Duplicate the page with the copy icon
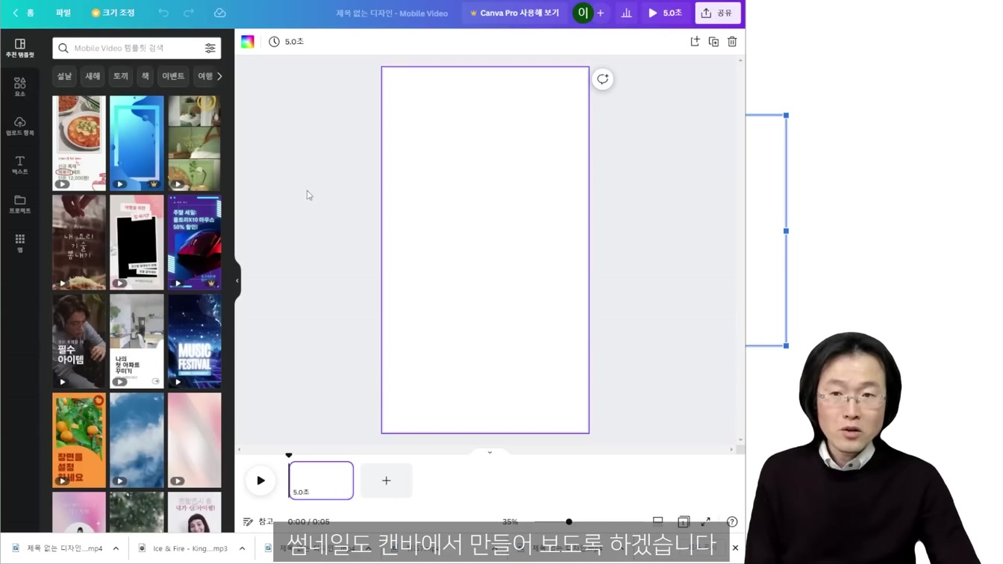Screen dimensions: 1003x564 click(713, 42)
